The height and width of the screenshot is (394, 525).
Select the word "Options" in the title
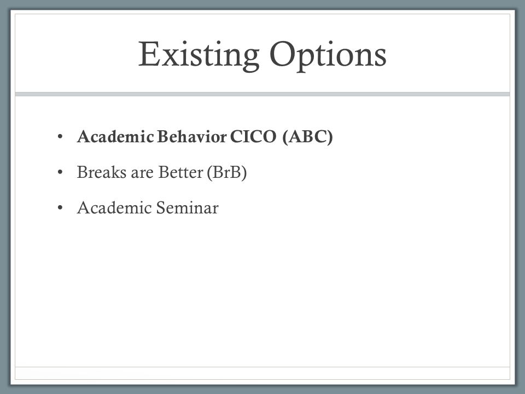(x=328, y=56)
